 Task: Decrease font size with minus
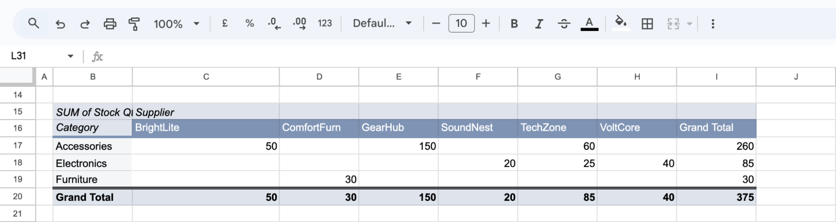click(x=436, y=23)
